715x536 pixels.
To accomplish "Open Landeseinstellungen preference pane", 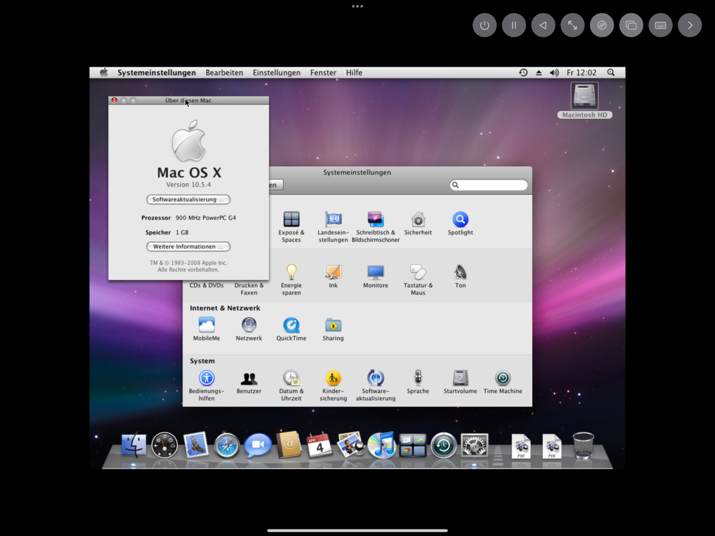I will pyautogui.click(x=333, y=227).
